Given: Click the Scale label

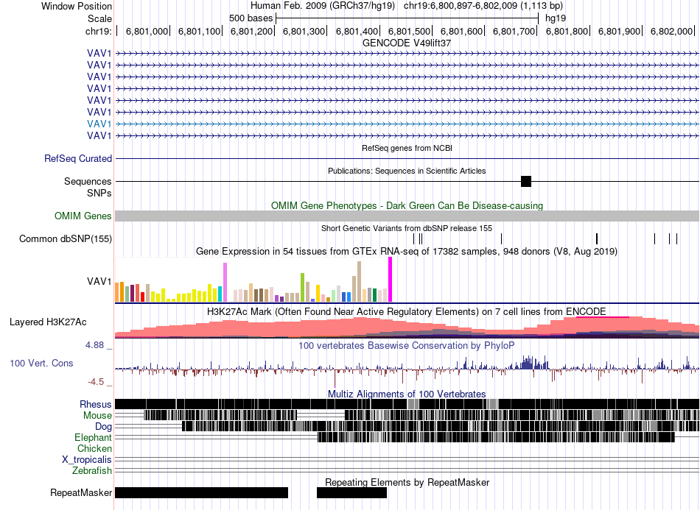Looking at the screenshot, I should pyautogui.click(x=99, y=18).
